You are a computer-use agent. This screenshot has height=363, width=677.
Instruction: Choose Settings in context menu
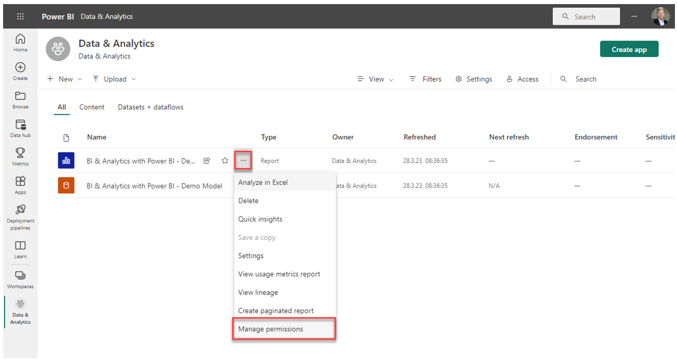[x=285, y=255]
